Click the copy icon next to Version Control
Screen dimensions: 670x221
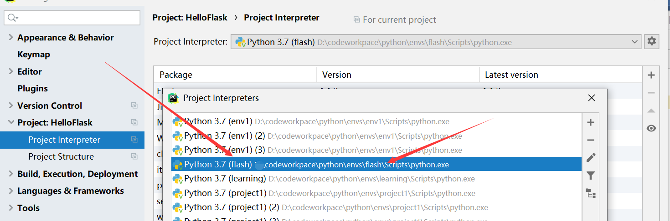pos(134,105)
